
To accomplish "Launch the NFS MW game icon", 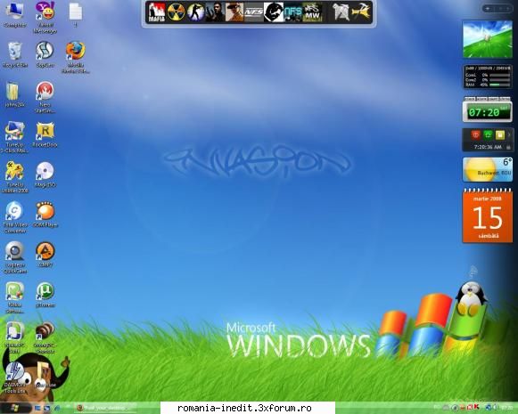I will pos(312,12).
